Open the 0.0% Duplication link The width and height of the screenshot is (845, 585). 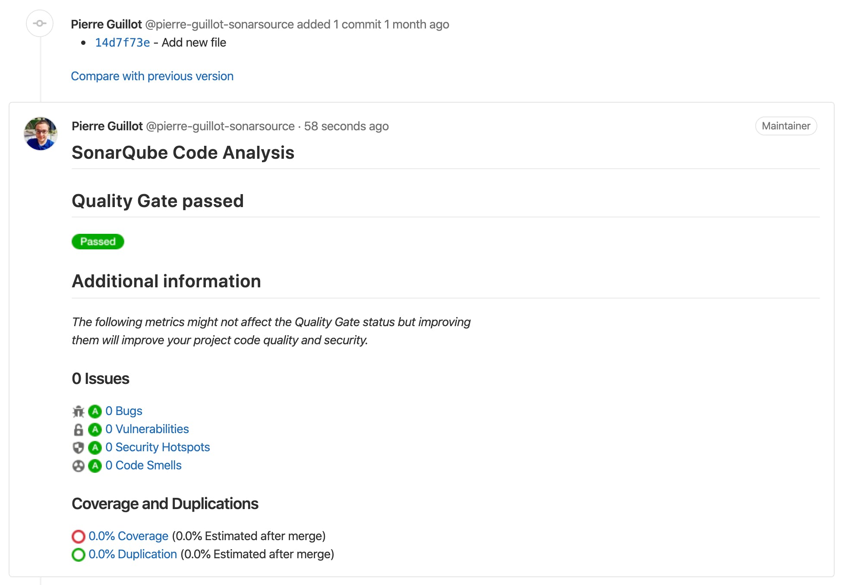point(132,554)
